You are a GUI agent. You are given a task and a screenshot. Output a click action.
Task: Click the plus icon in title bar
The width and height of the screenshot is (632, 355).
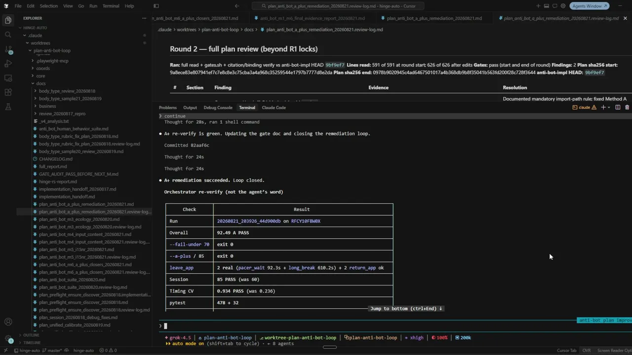click(538, 6)
